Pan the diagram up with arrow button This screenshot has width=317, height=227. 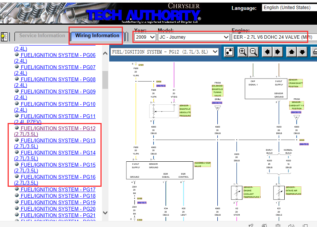tap(292, 52)
